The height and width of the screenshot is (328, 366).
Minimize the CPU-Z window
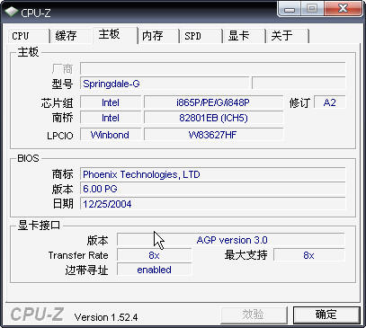[x=290, y=9]
